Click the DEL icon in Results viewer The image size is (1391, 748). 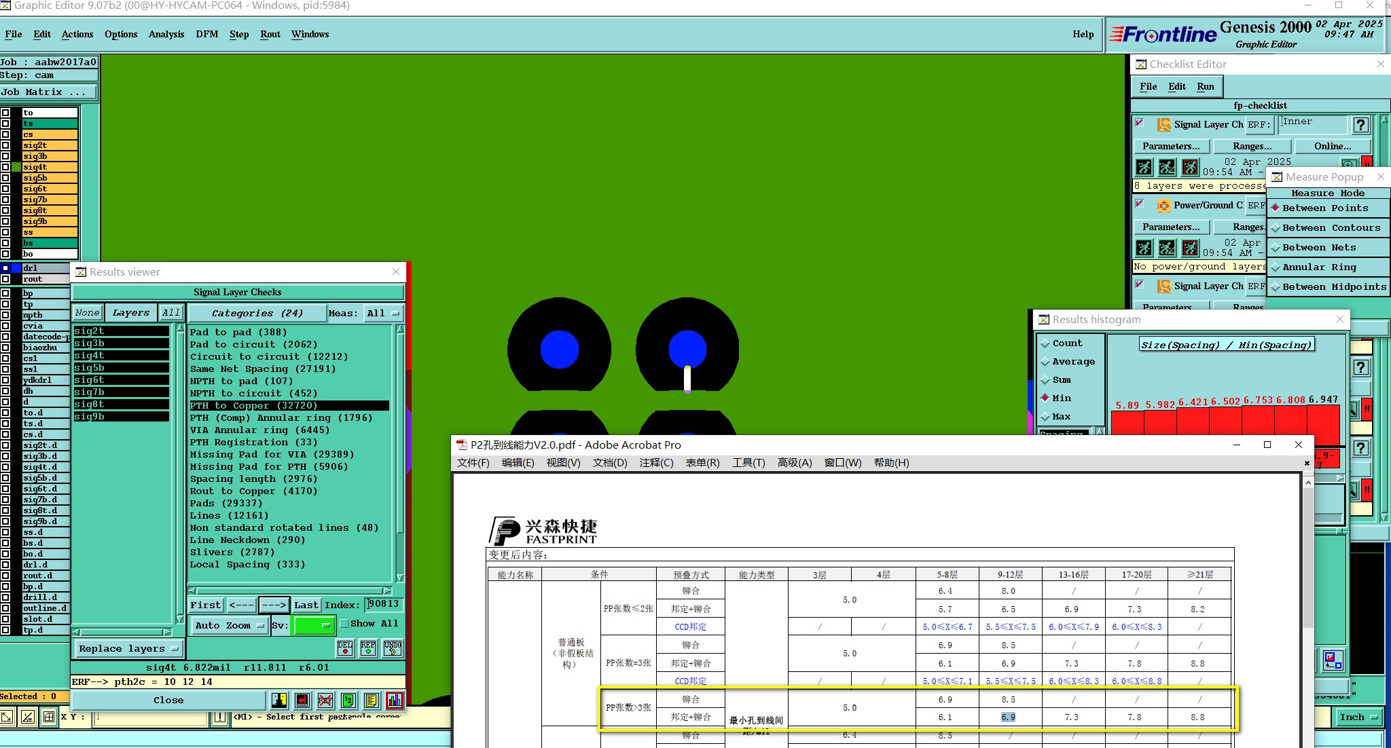pos(345,648)
